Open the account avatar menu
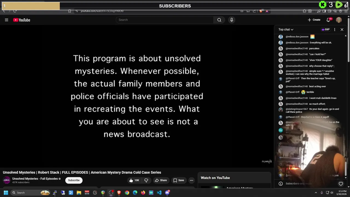 (339, 20)
